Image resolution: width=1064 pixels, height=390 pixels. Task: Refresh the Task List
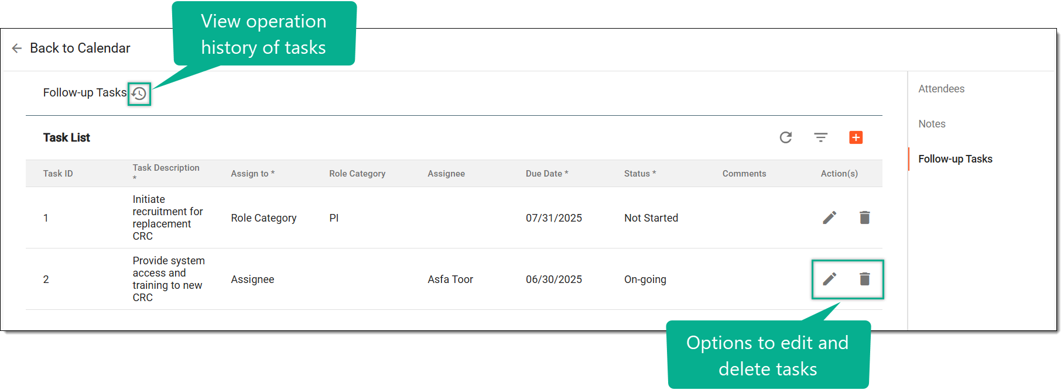click(786, 137)
